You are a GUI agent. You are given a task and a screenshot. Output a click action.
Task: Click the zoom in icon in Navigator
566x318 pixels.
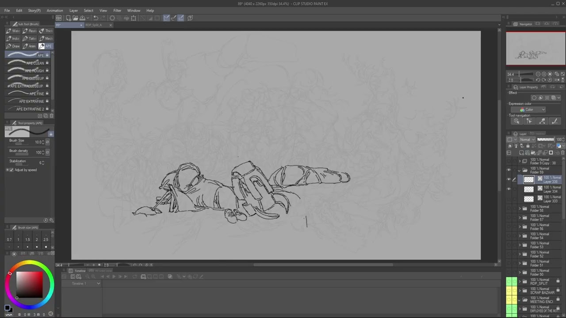pyautogui.click(x=544, y=74)
